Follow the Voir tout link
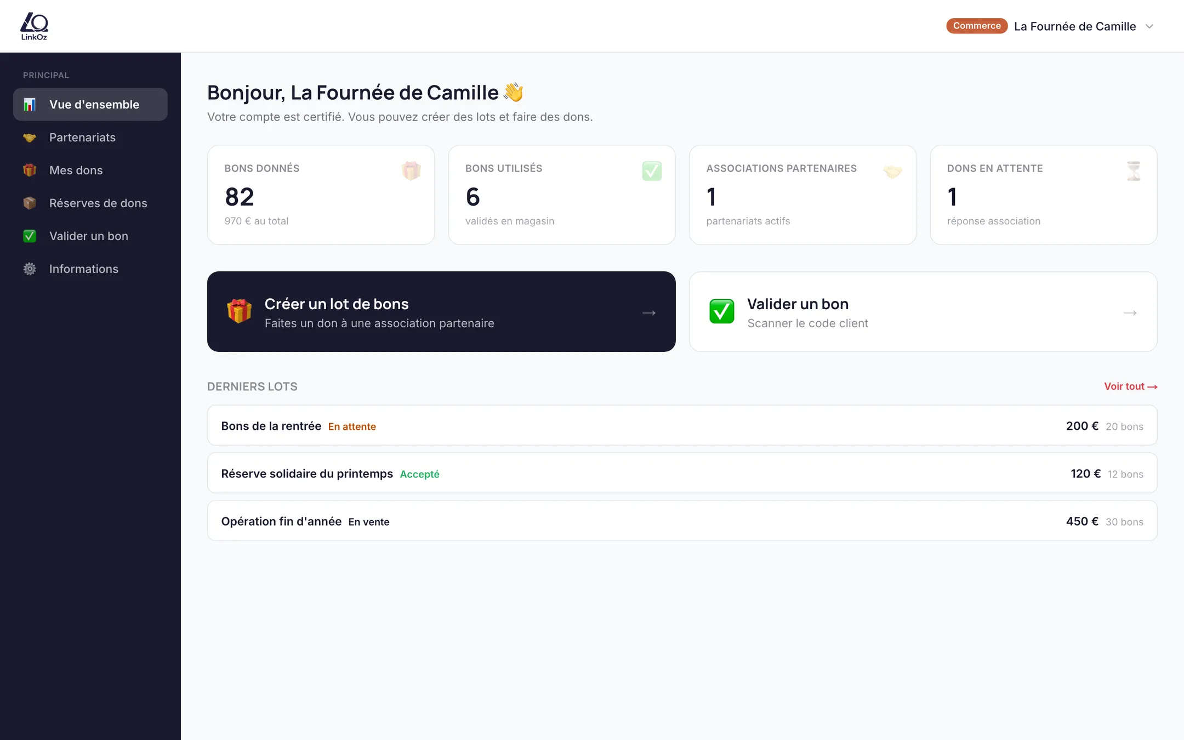This screenshot has height=740, width=1184. tap(1130, 386)
